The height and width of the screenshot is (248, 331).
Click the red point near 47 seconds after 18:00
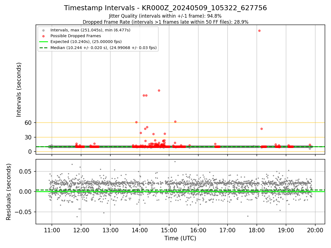[261, 129]
